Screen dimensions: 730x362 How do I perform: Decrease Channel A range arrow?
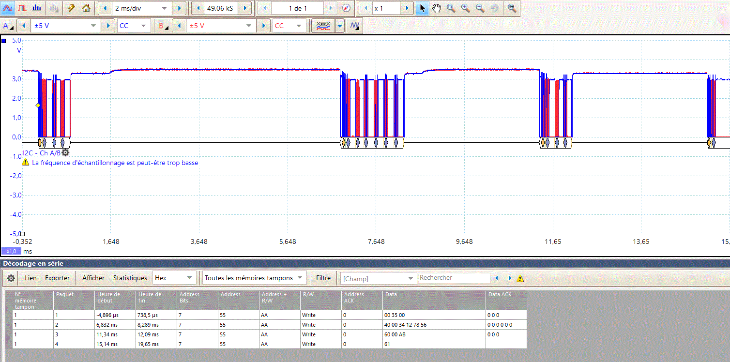point(23,26)
